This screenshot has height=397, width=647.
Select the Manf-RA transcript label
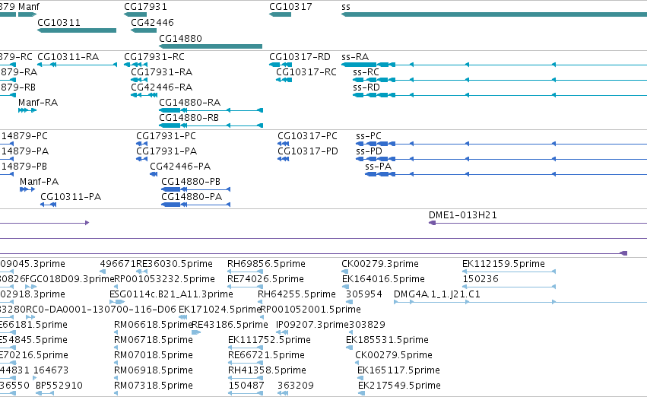pyautogui.click(x=38, y=103)
